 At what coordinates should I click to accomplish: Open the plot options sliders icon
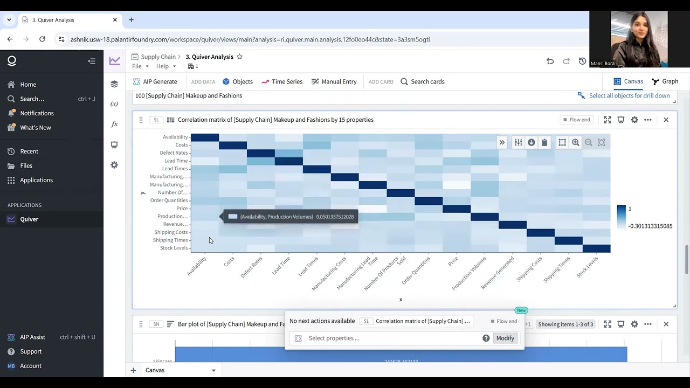(518, 142)
